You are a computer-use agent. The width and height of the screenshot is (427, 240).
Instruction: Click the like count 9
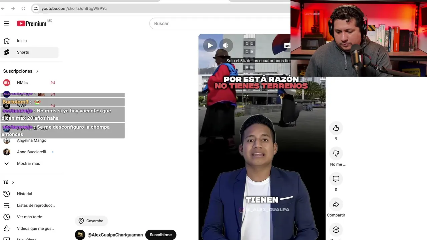click(x=336, y=139)
